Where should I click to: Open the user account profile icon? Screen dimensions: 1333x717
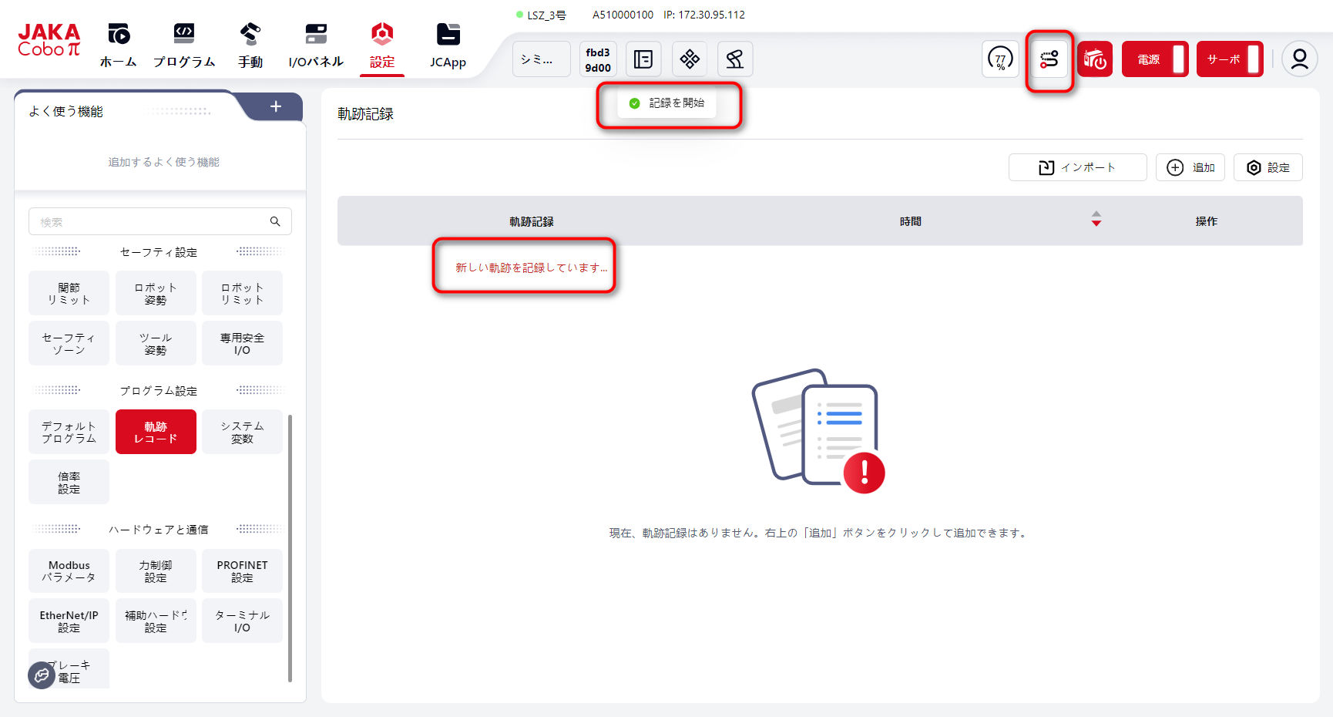coord(1299,59)
